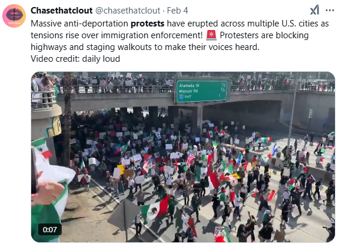
Task: Click the green Alameda St highway sign
Action: pos(202,91)
